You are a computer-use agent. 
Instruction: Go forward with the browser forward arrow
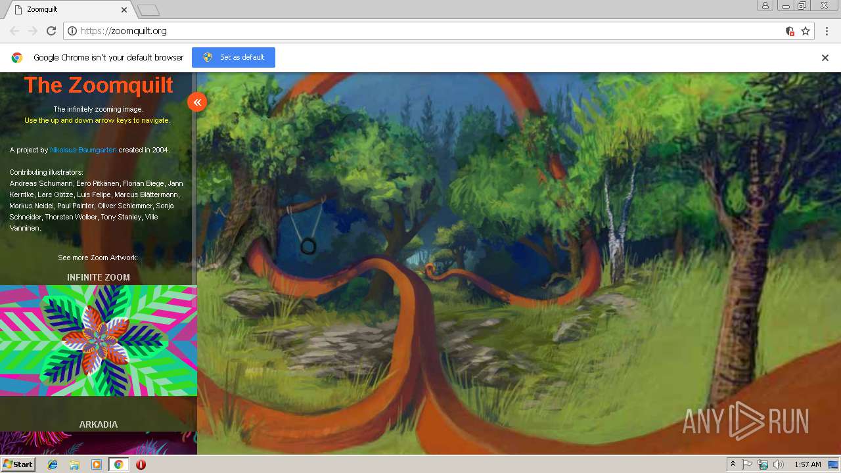click(x=33, y=31)
